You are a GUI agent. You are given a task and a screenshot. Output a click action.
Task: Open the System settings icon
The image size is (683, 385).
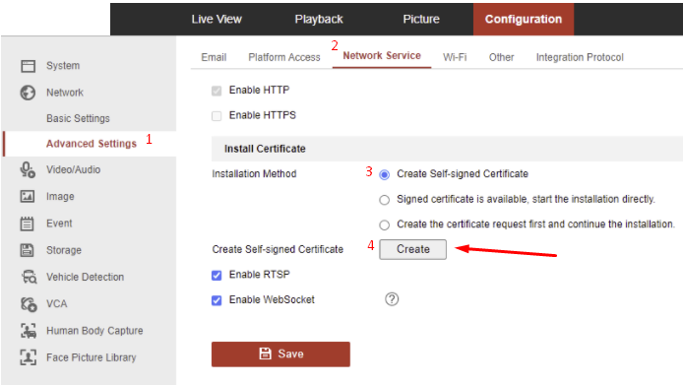(x=28, y=66)
